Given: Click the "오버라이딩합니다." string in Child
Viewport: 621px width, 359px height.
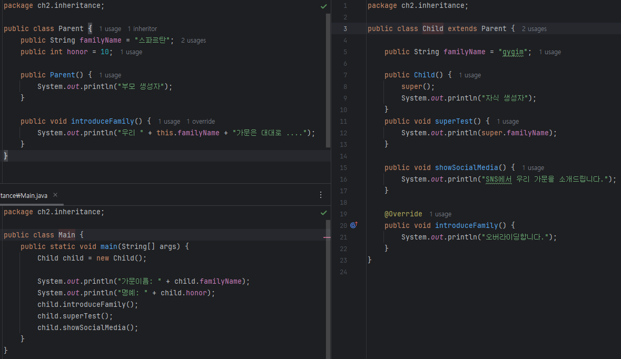Looking at the screenshot, I should point(515,237).
